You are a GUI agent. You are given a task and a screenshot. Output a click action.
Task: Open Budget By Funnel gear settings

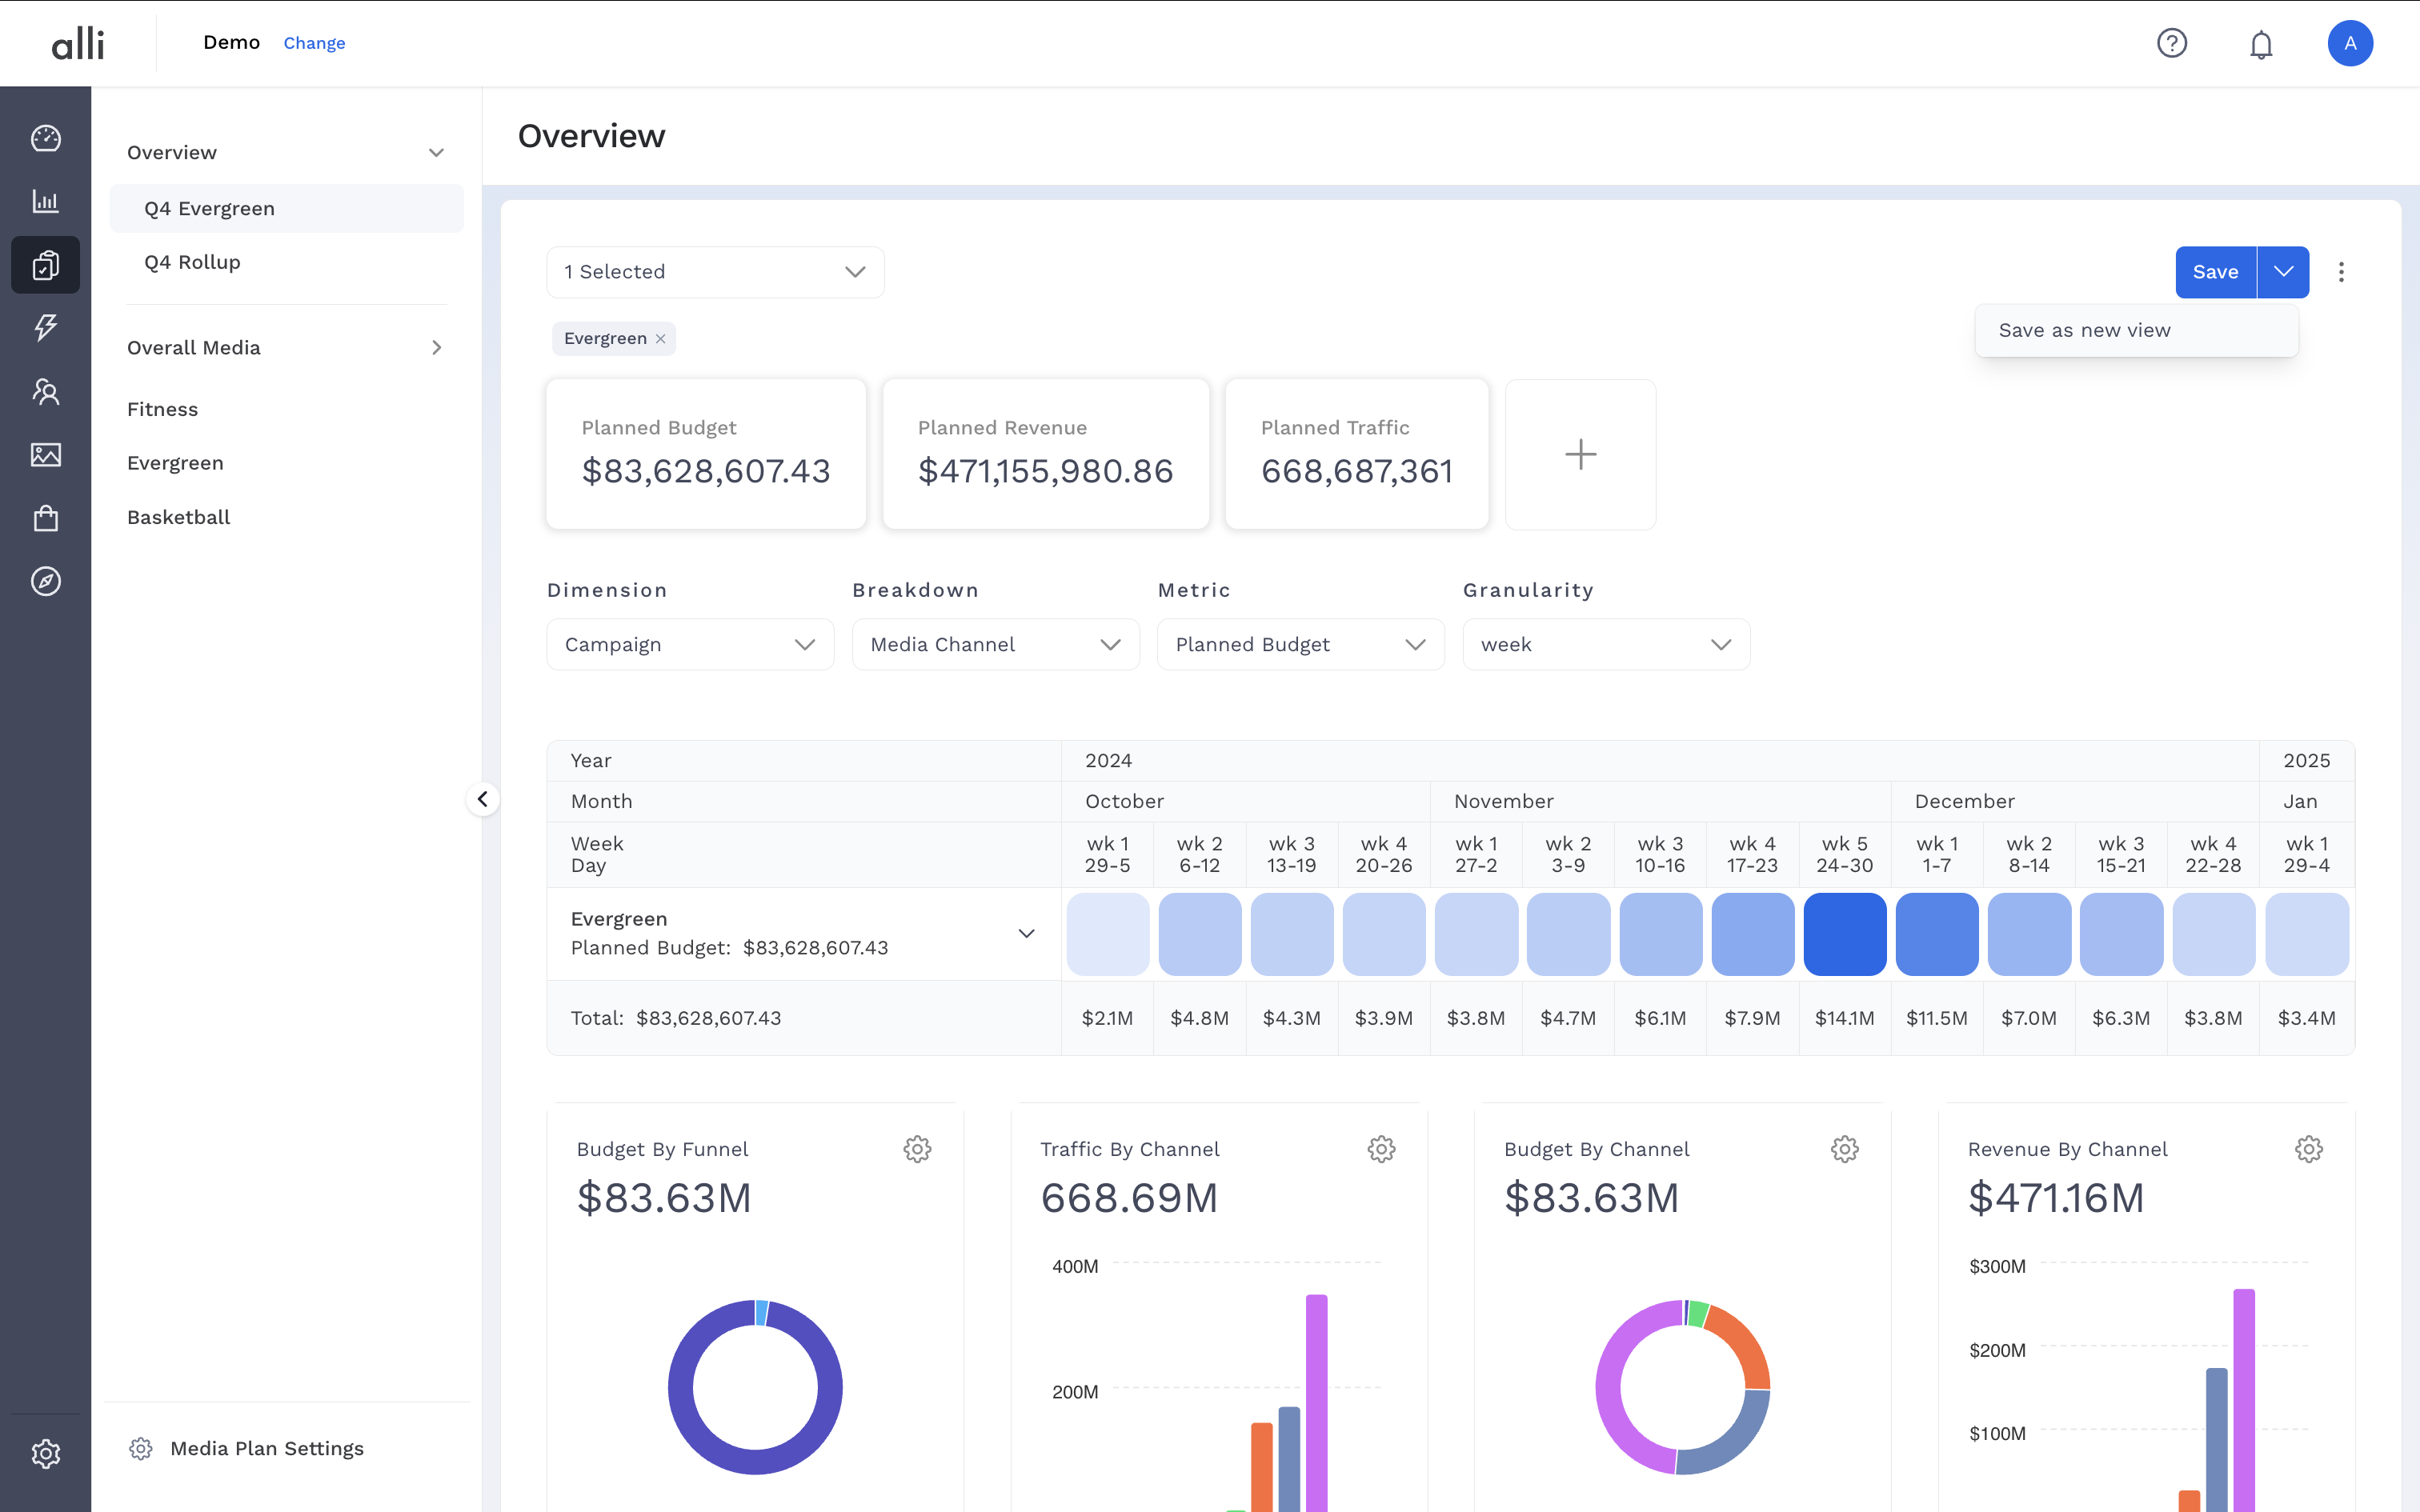pos(917,1149)
